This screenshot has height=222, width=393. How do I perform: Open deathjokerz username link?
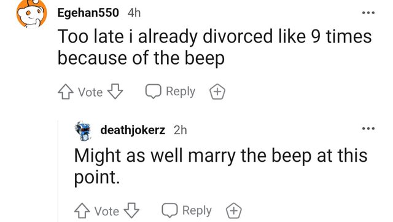click(133, 130)
